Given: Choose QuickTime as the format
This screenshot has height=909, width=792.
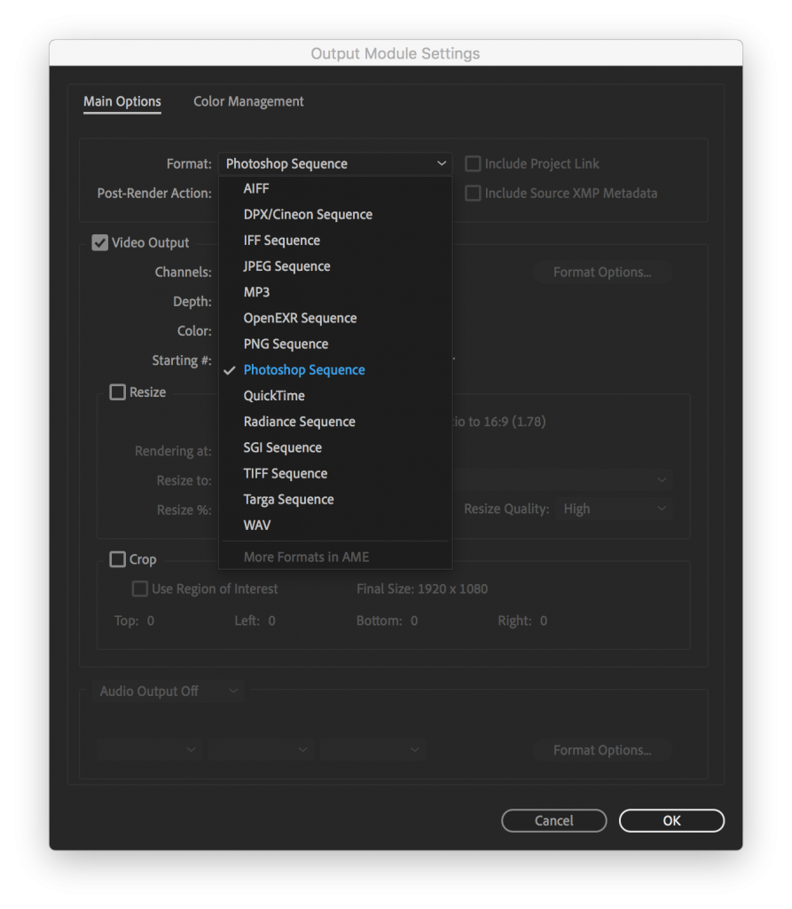Looking at the screenshot, I should (x=335, y=396).
